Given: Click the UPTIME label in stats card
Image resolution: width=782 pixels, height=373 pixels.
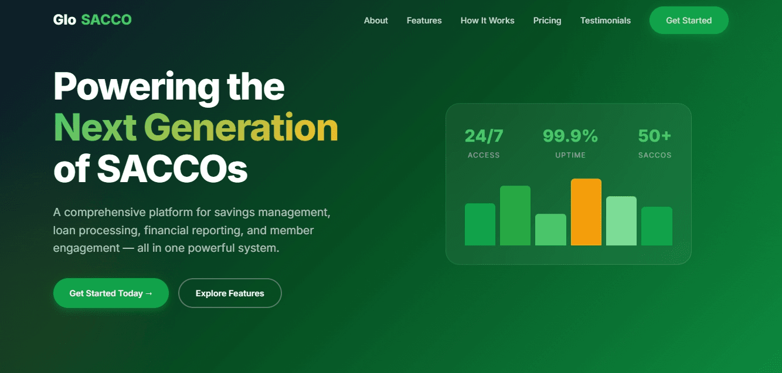Looking at the screenshot, I should (x=570, y=155).
